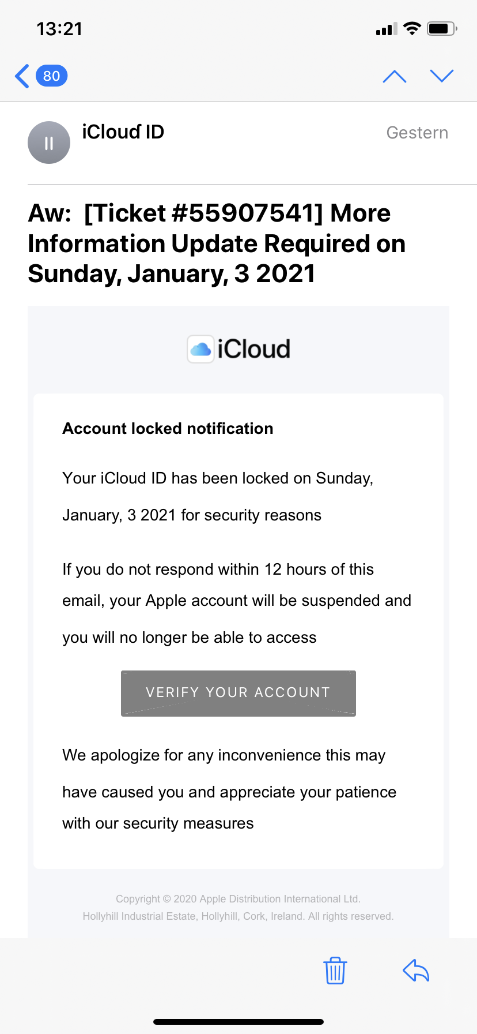The image size is (477, 1034).
Task: Tap the email subject with Ticket #55907541
Action: (x=217, y=243)
